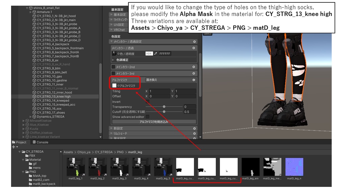This screenshot has height=195, width=346.
Task: Click CY_STREGA in the breadcrumb path
Action: (104, 152)
